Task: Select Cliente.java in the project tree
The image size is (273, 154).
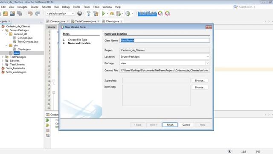Action: [24, 49]
